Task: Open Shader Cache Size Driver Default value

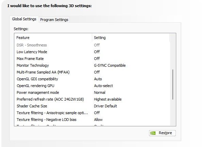Action: pos(105,106)
